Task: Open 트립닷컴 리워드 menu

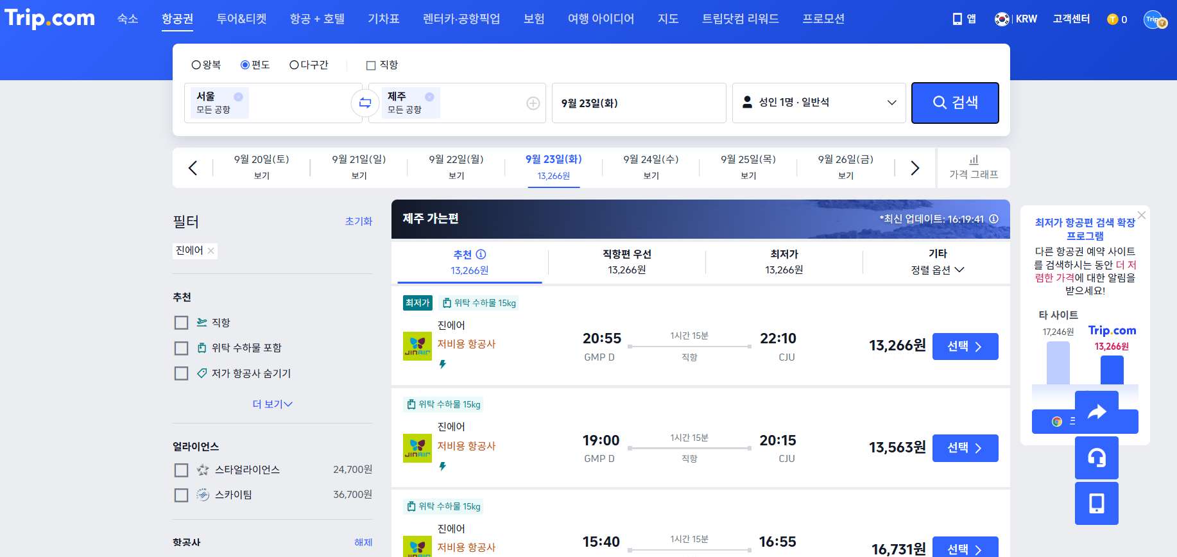Action: click(x=741, y=19)
